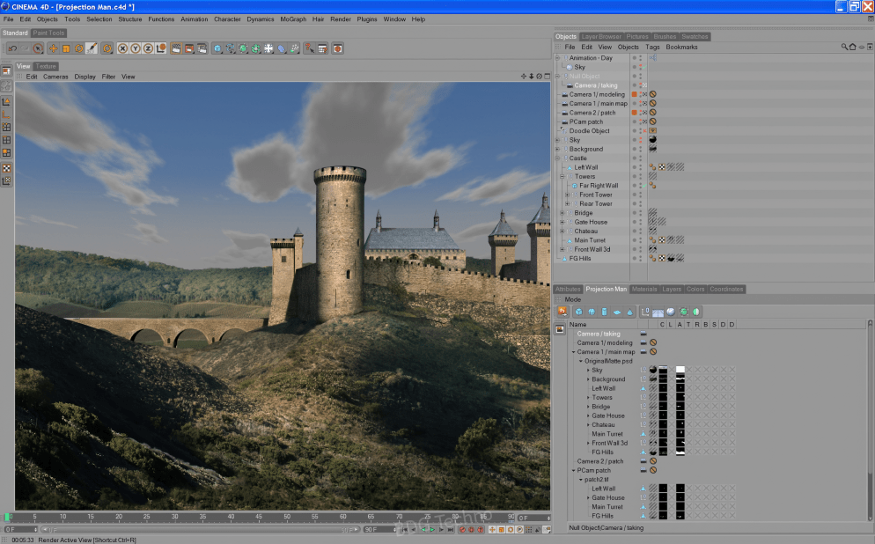Collapse PCam patch in Projection Man

coord(574,470)
